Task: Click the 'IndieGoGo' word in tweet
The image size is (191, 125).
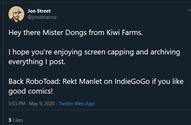Action: pos(132,81)
